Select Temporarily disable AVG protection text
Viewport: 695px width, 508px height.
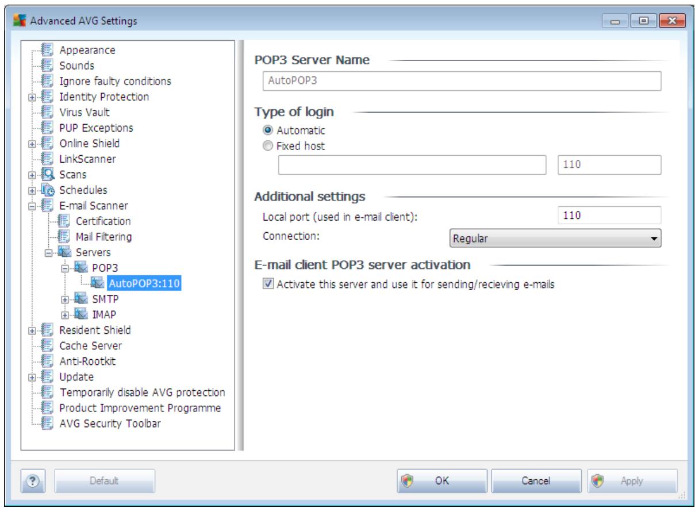point(142,392)
